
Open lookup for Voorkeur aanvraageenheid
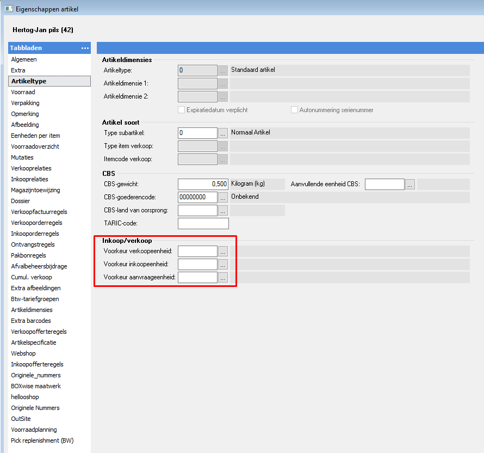click(x=223, y=277)
